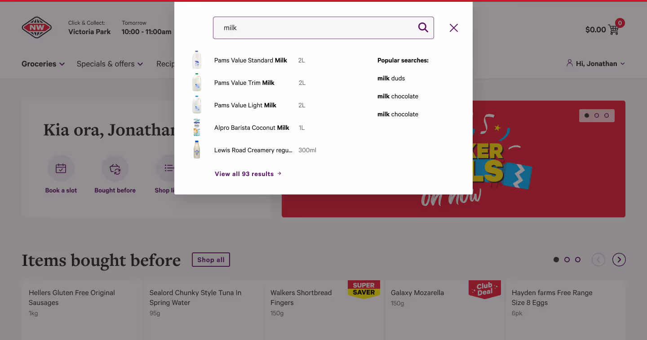Image resolution: width=647 pixels, height=340 pixels.
Task: Open the Hayden farms Free Range Eggs card
Action: [566, 310]
